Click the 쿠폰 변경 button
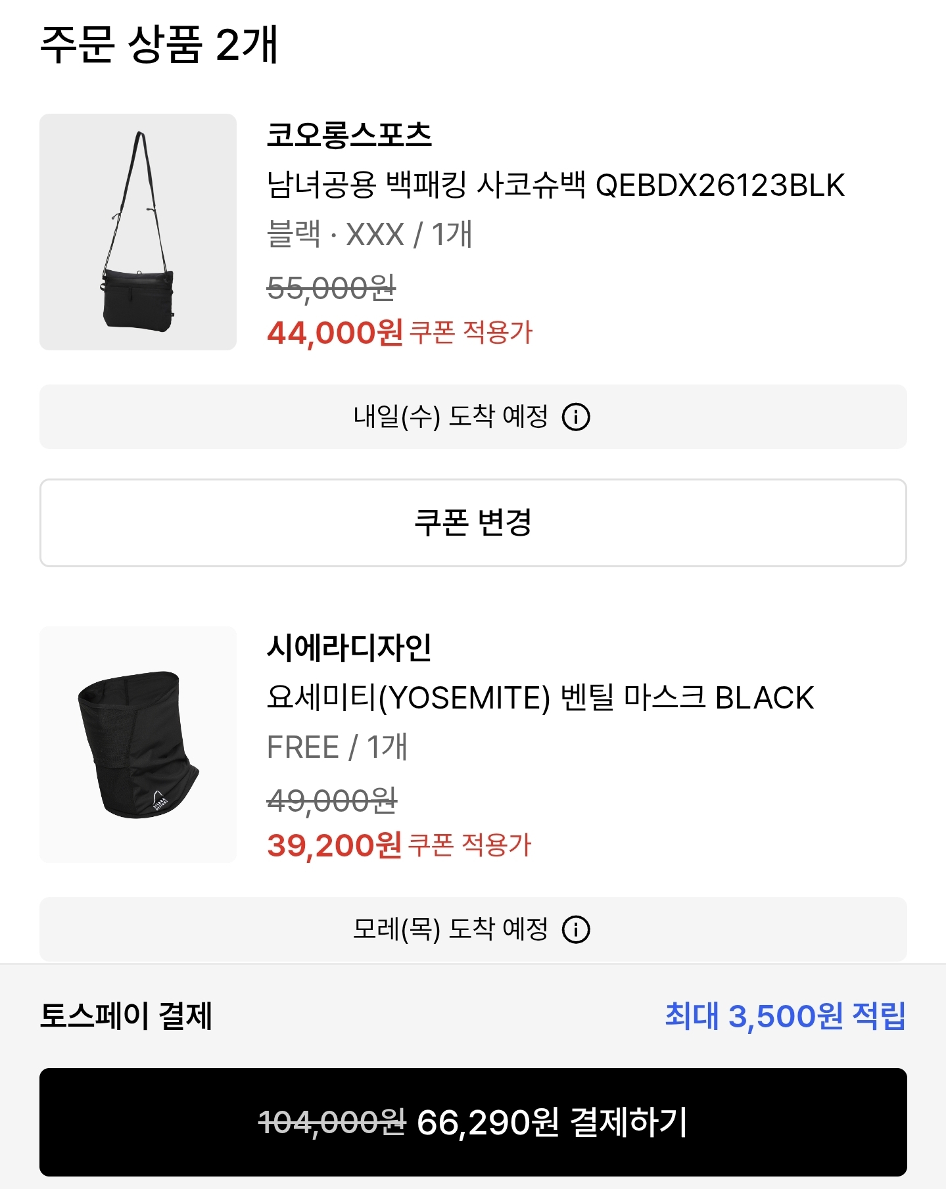 click(x=473, y=523)
